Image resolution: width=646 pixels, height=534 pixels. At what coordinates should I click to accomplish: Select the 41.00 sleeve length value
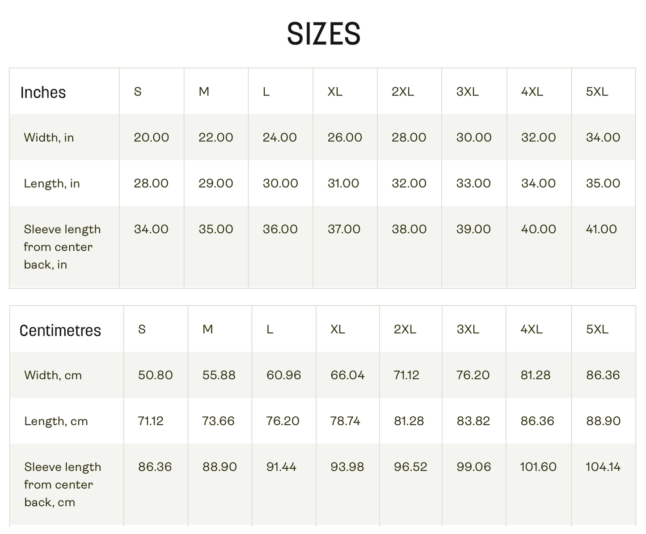tap(601, 229)
